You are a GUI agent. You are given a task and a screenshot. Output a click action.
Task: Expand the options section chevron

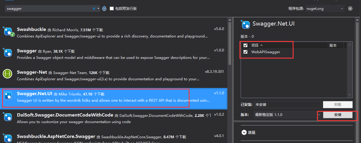point(244,133)
